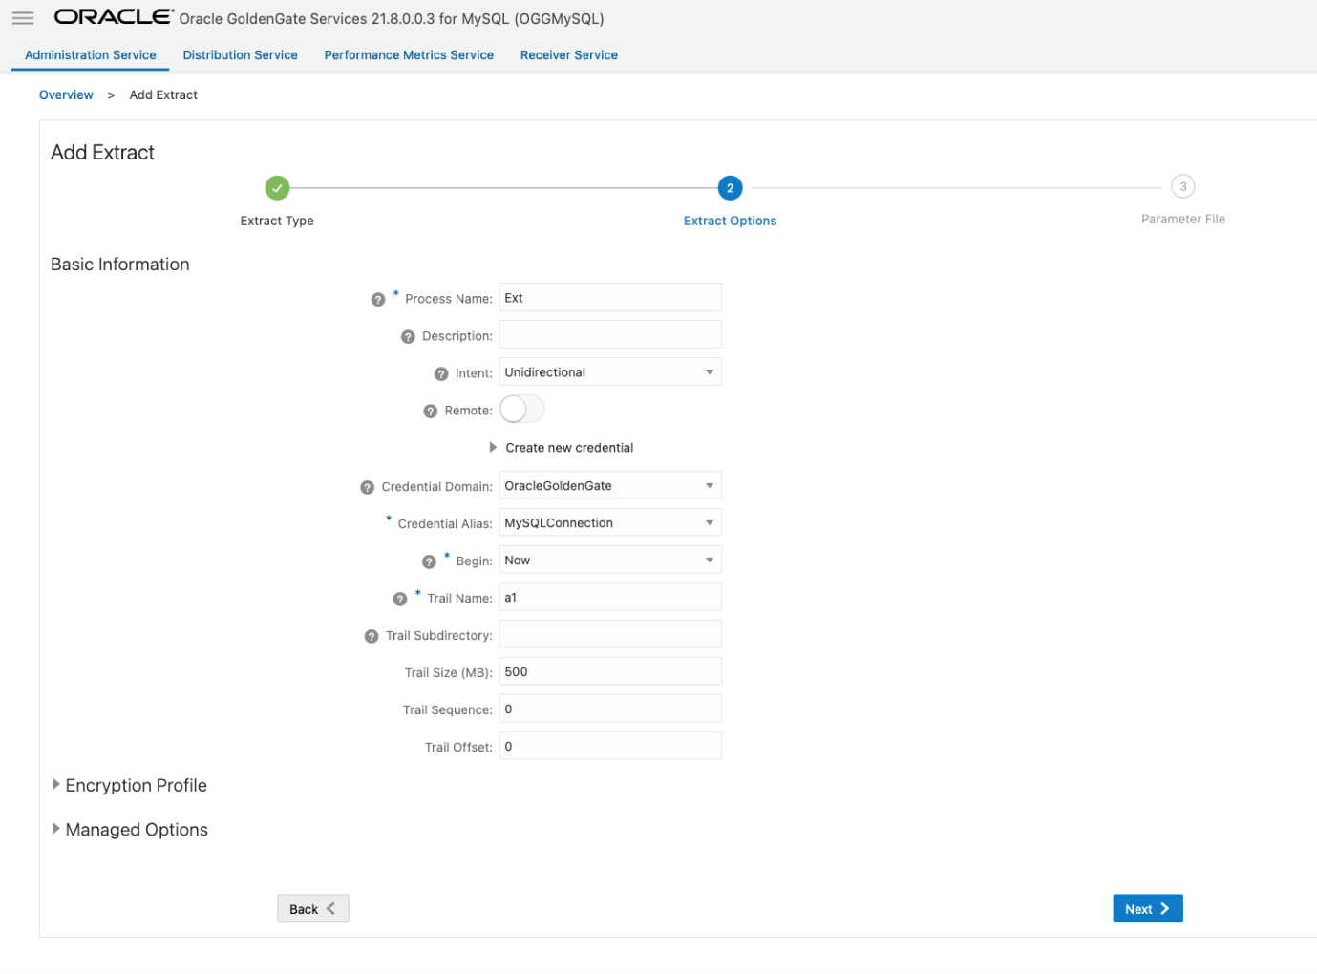Switch to the Distribution Service tab
This screenshot has height=974, width=1317.
(x=240, y=55)
